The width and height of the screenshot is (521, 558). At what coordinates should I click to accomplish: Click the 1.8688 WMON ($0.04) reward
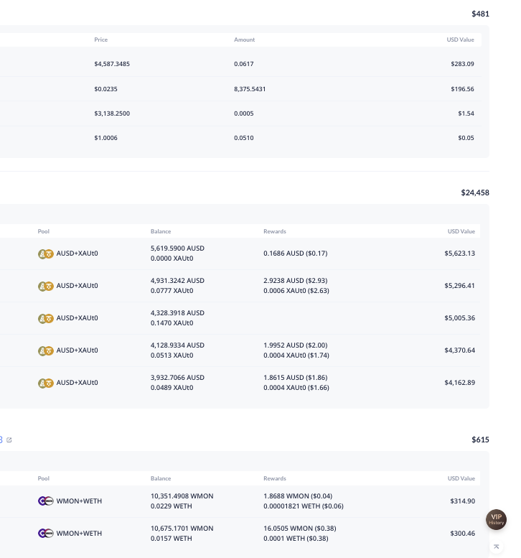[x=298, y=496]
